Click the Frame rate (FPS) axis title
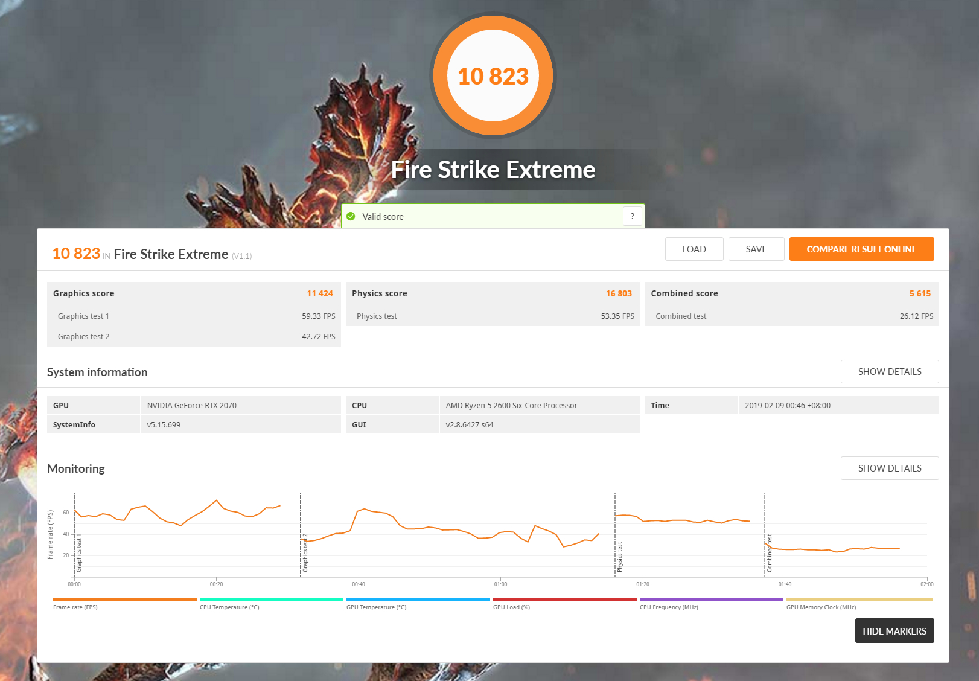979x681 pixels. pos(51,535)
